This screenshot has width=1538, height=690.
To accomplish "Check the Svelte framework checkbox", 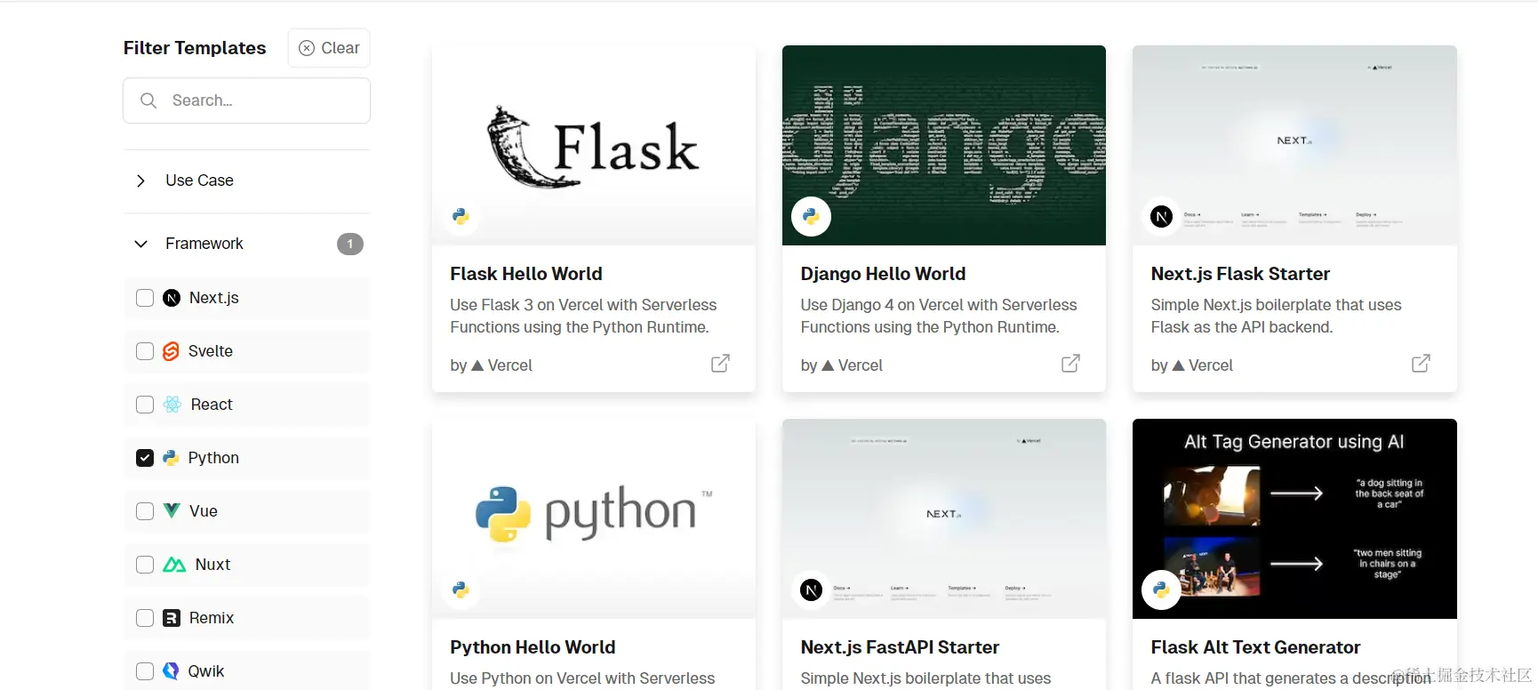I will click(145, 351).
